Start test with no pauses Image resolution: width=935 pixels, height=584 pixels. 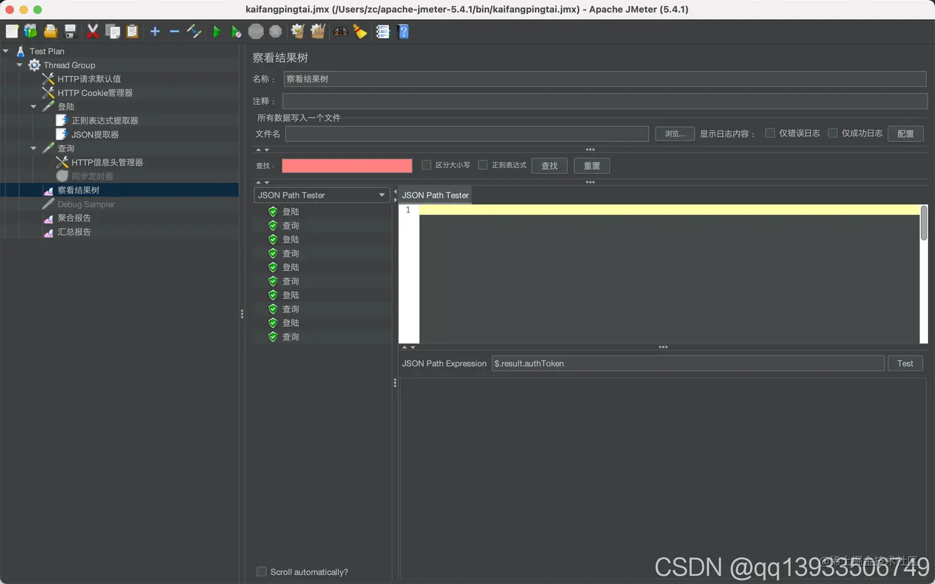[236, 32]
